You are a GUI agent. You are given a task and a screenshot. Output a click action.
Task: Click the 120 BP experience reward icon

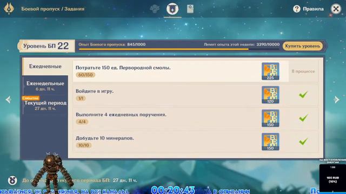click(x=270, y=95)
